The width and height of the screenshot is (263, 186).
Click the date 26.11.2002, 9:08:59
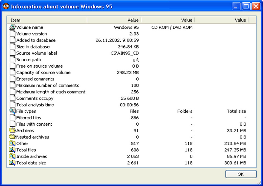click(x=117, y=40)
